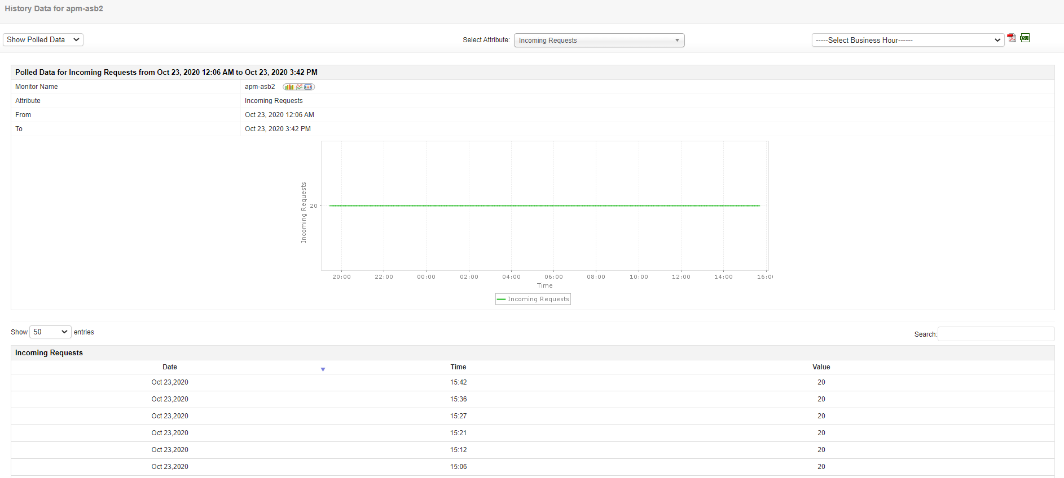Toggle the Incoming Requests chart legend

point(533,299)
